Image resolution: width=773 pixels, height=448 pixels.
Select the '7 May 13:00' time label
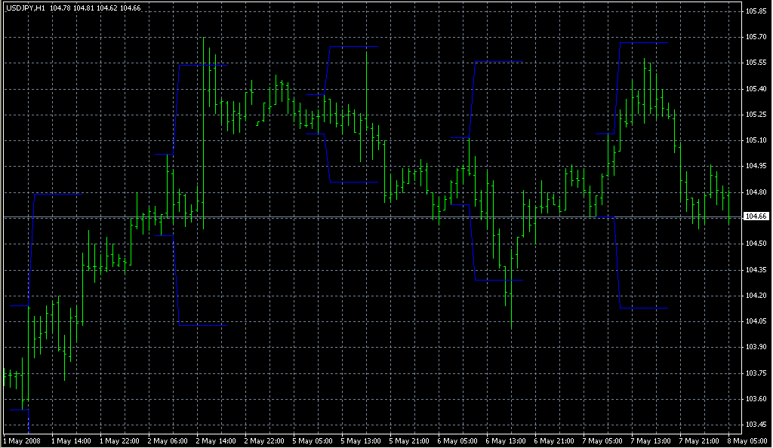(x=651, y=441)
